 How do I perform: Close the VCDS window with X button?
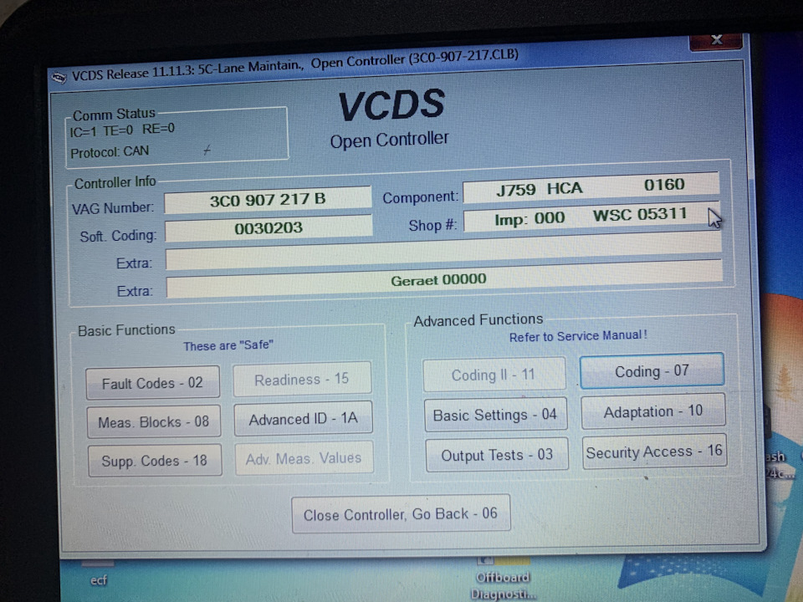point(716,40)
